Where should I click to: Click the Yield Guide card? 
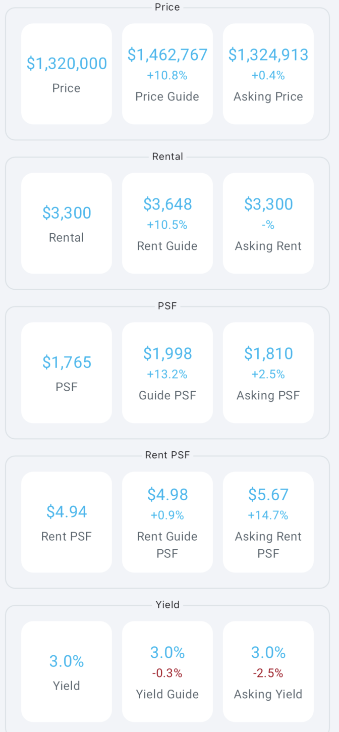167,671
